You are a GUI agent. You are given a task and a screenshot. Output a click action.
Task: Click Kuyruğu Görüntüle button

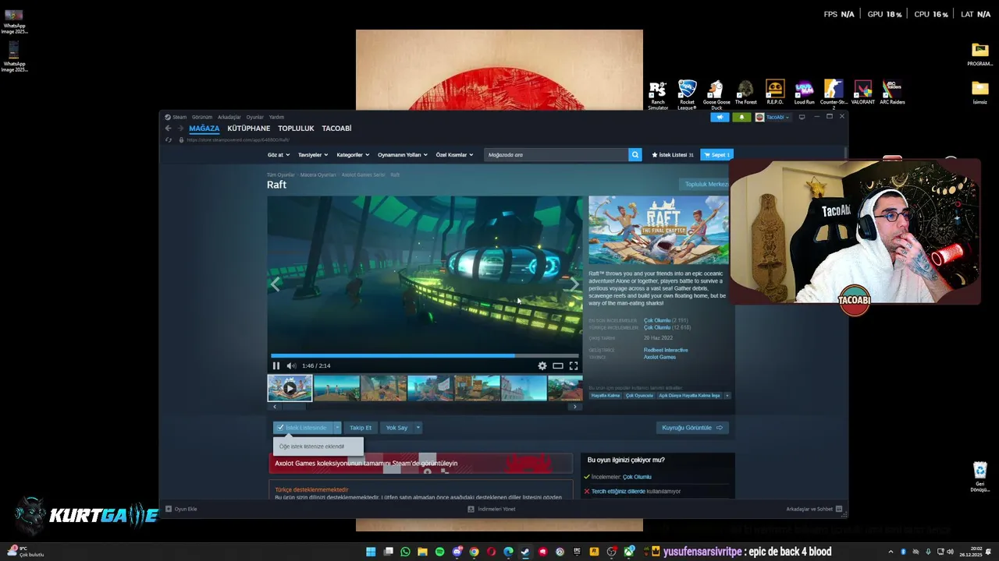coord(692,427)
